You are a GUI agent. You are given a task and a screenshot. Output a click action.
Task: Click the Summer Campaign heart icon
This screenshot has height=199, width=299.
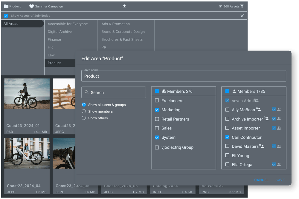pyautogui.click(x=31, y=6)
